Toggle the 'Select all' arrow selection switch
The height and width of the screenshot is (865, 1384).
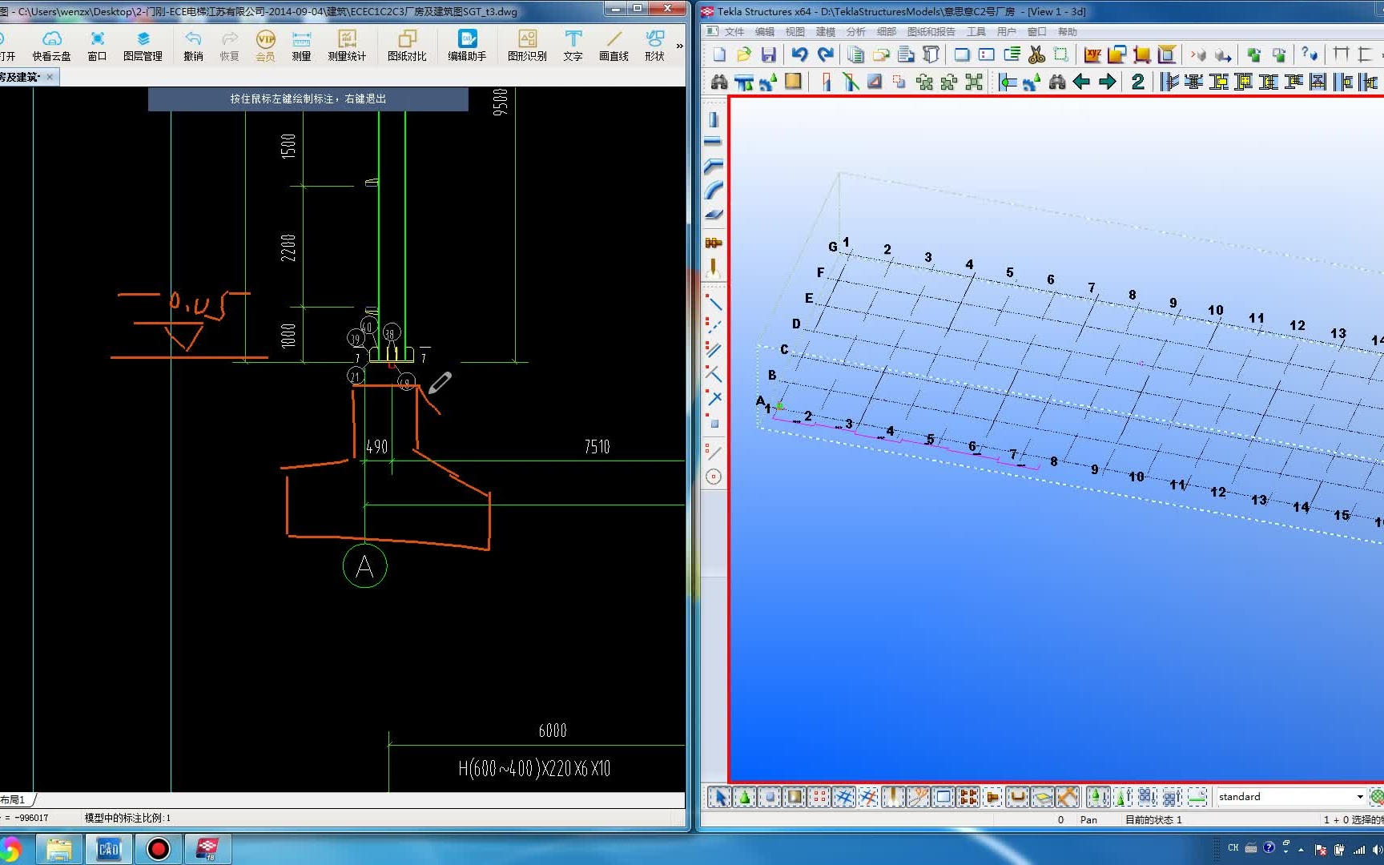(719, 797)
